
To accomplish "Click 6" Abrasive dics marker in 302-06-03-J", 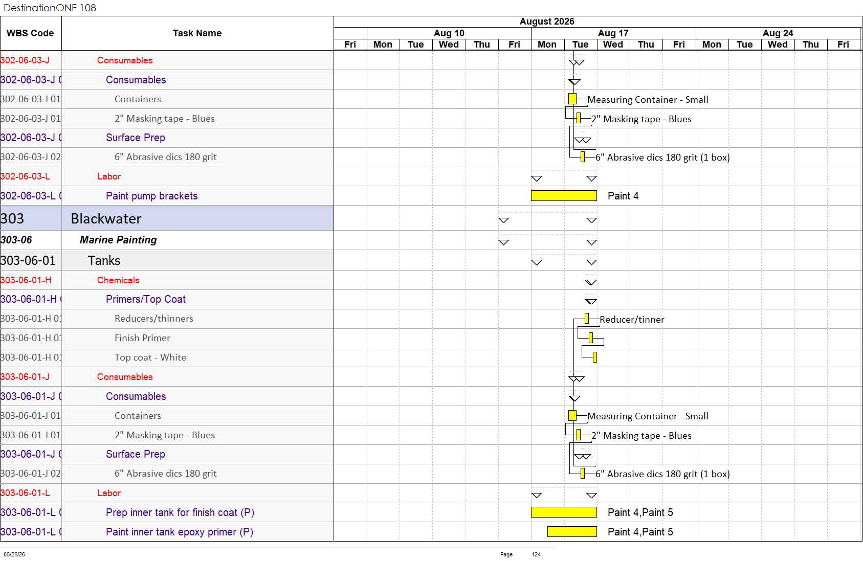I will pos(583,157).
